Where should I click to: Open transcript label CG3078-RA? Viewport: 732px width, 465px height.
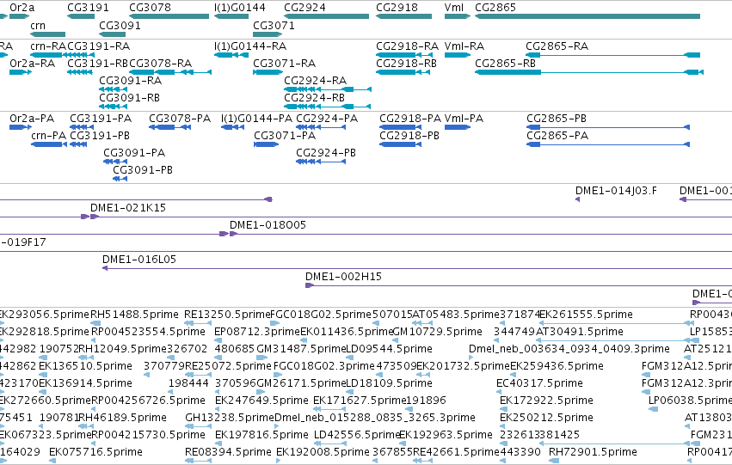click(x=161, y=63)
